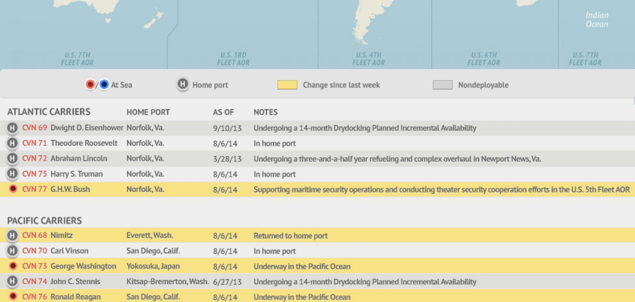Click the Dwight D. Eisenhower ship name
This screenshot has width=635, height=302.
87,128
